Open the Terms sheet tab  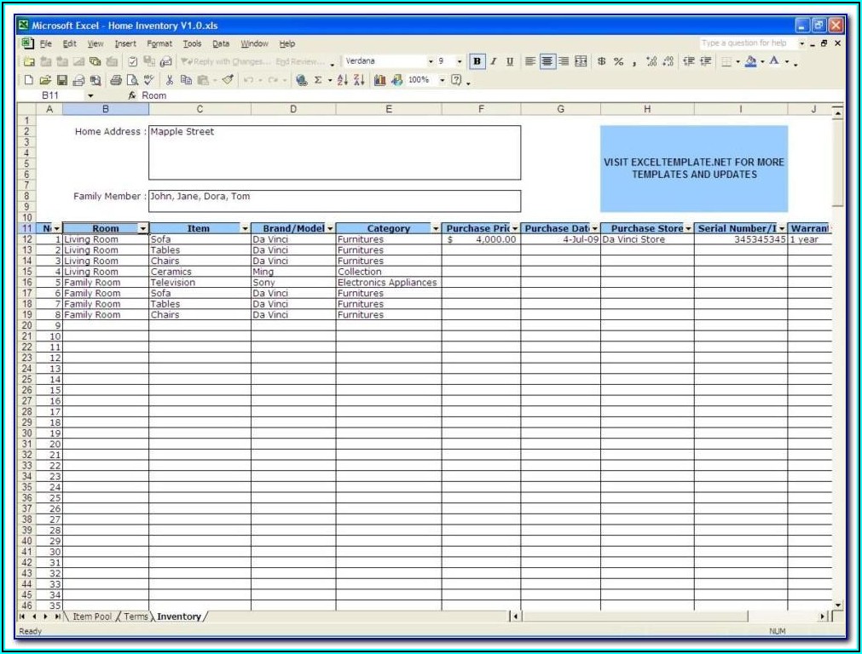coord(136,617)
